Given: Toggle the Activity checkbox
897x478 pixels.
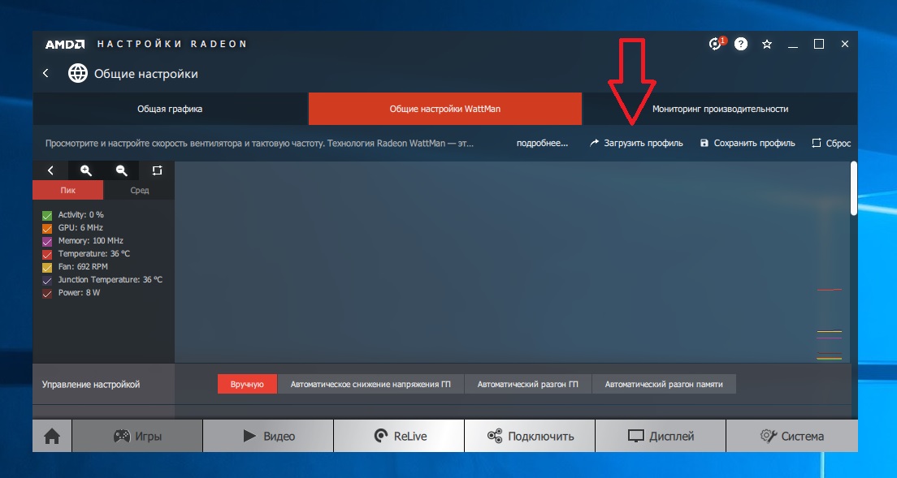Looking at the screenshot, I should [x=47, y=215].
